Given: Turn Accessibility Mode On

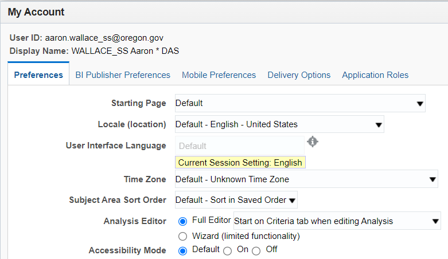Looking at the screenshot, I should [227, 251].
